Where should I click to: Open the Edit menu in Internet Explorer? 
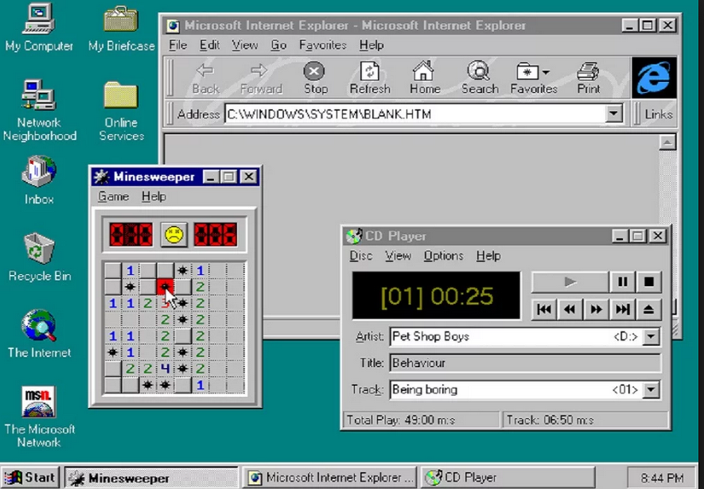[210, 45]
